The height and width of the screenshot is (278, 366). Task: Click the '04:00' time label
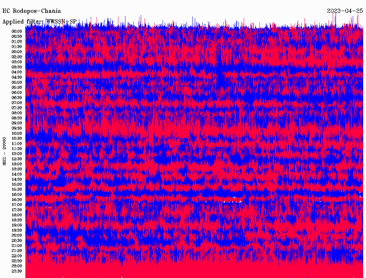[x=17, y=72]
